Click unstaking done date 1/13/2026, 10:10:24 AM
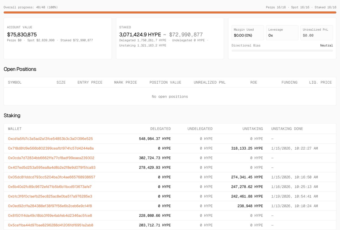Image resolution: width=340 pixels, height=230 pixels. [x=295, y=206]
